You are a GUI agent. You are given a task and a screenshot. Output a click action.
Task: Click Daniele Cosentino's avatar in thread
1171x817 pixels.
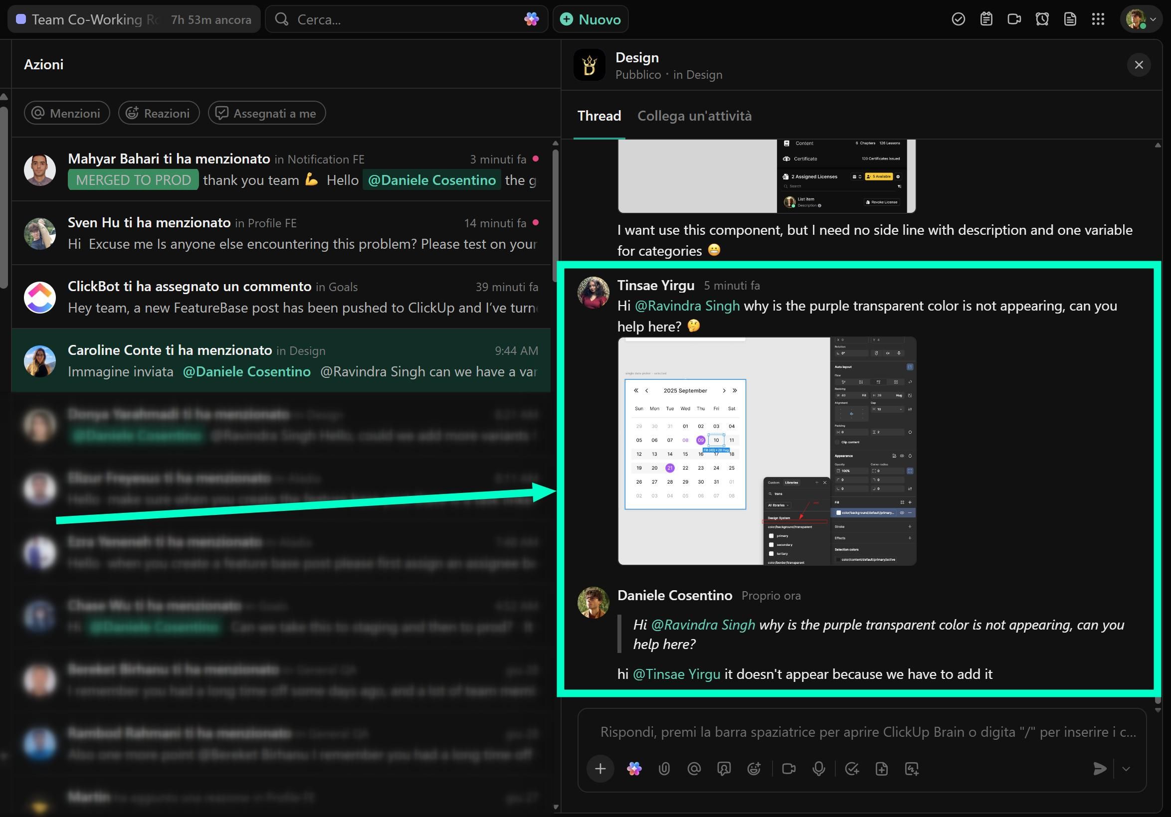592,603
